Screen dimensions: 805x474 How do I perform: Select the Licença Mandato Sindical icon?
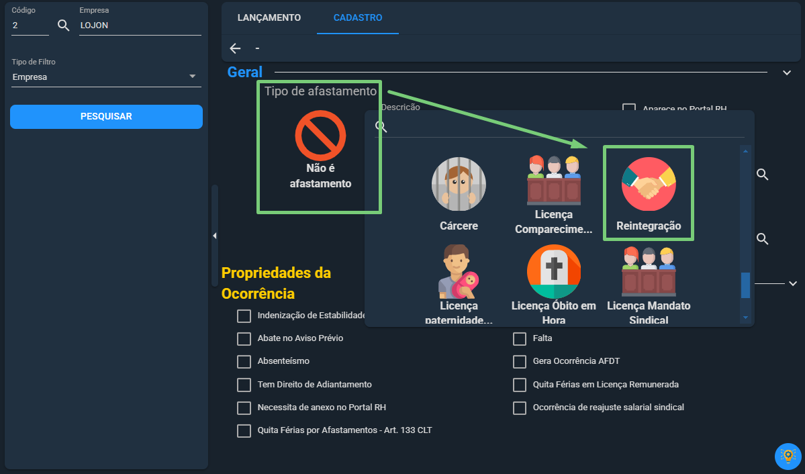[649, 271]
